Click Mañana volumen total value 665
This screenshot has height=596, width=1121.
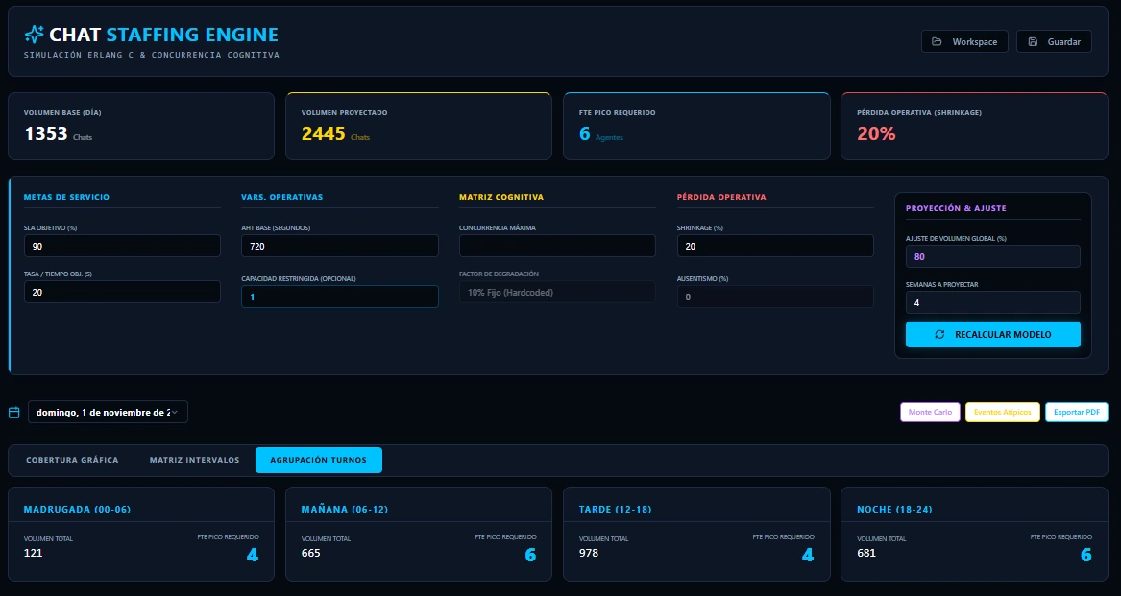coord(311,553)
